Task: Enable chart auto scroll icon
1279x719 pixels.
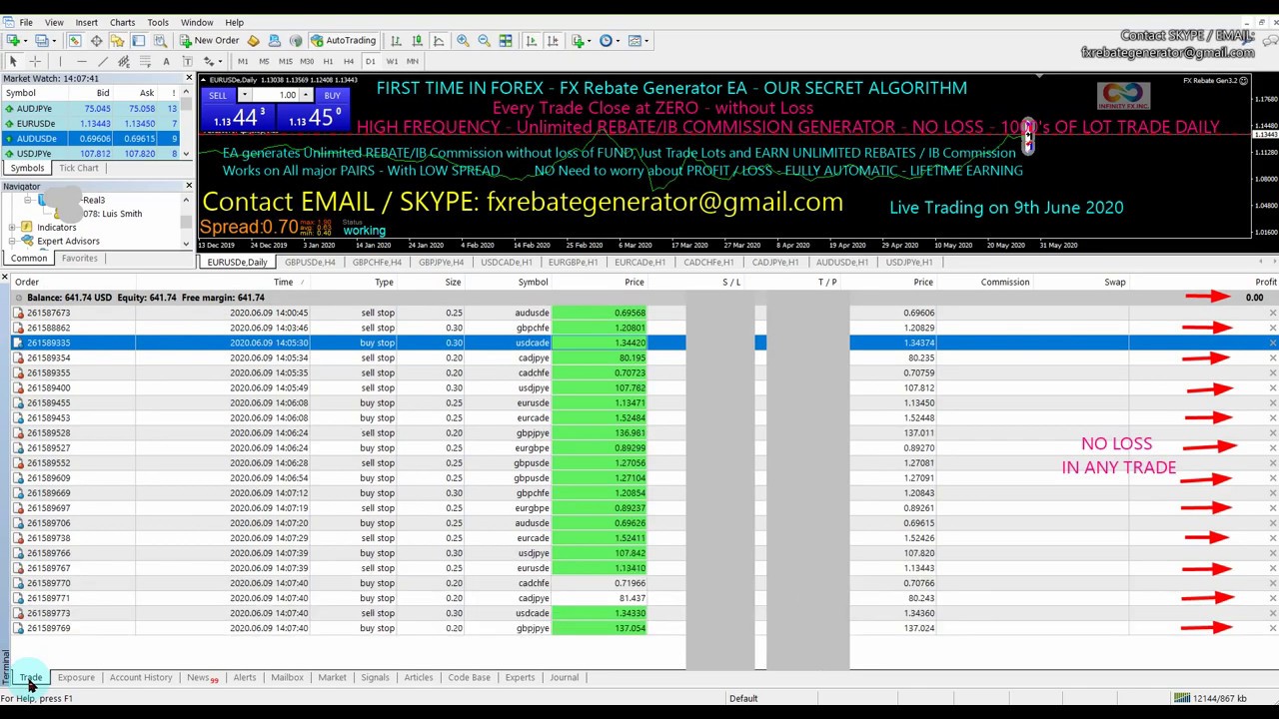Action: (x=531, y=41)
